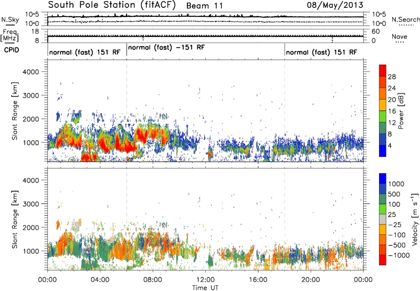Click the Time UT axis label
420x291 pixels.
click(205, 288)
